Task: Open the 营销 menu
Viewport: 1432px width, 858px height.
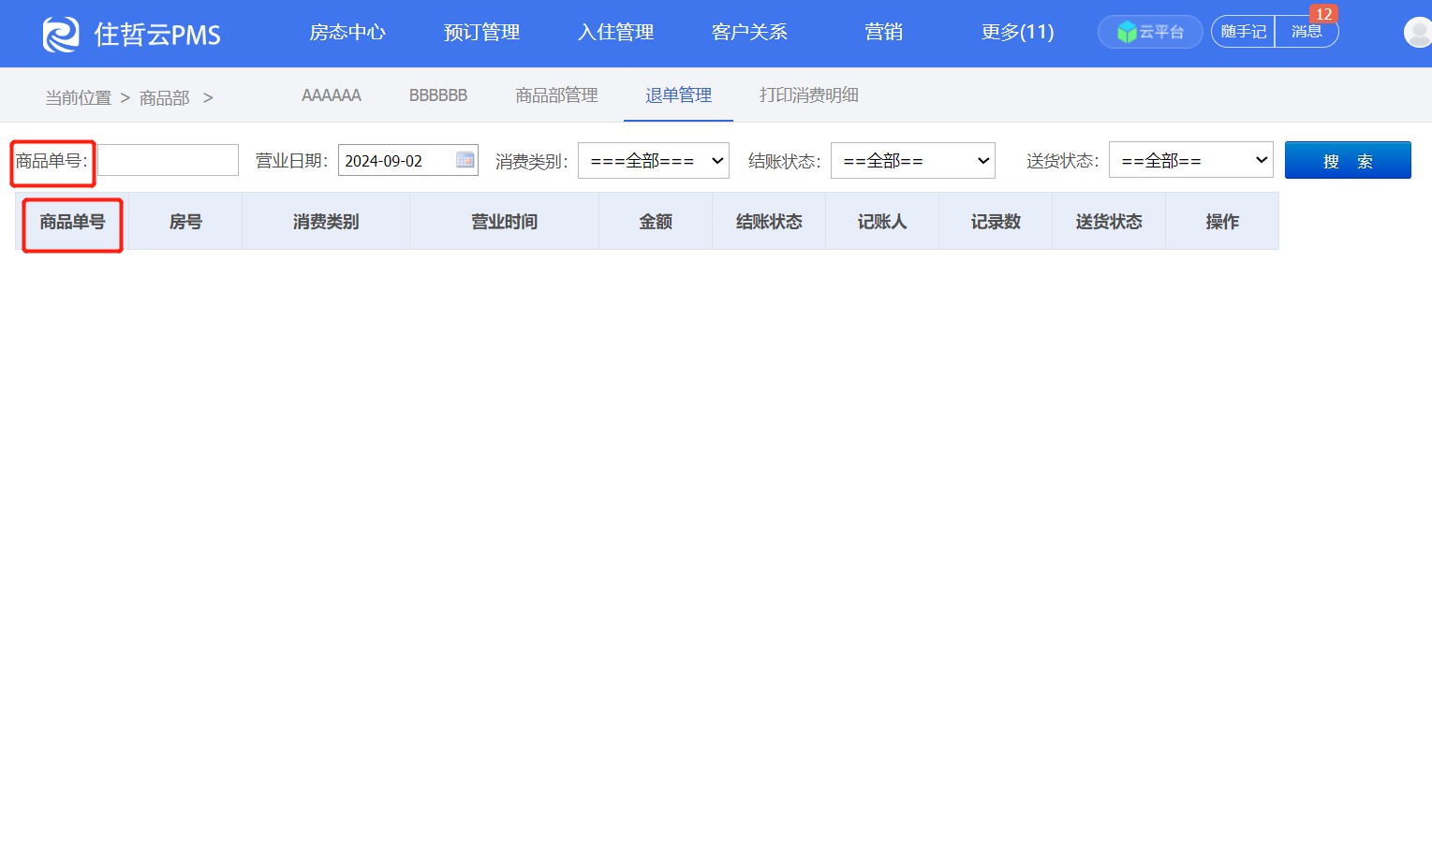Action: [x=883, y=33]
